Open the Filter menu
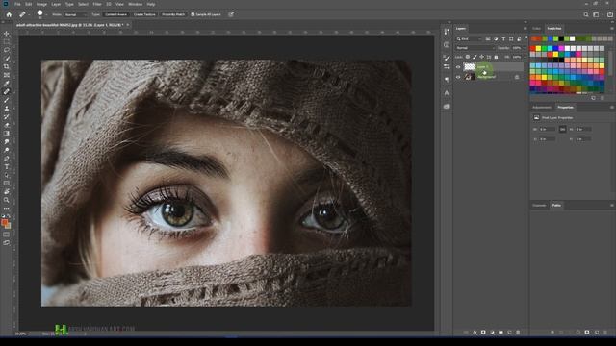 tap(97, 4)
